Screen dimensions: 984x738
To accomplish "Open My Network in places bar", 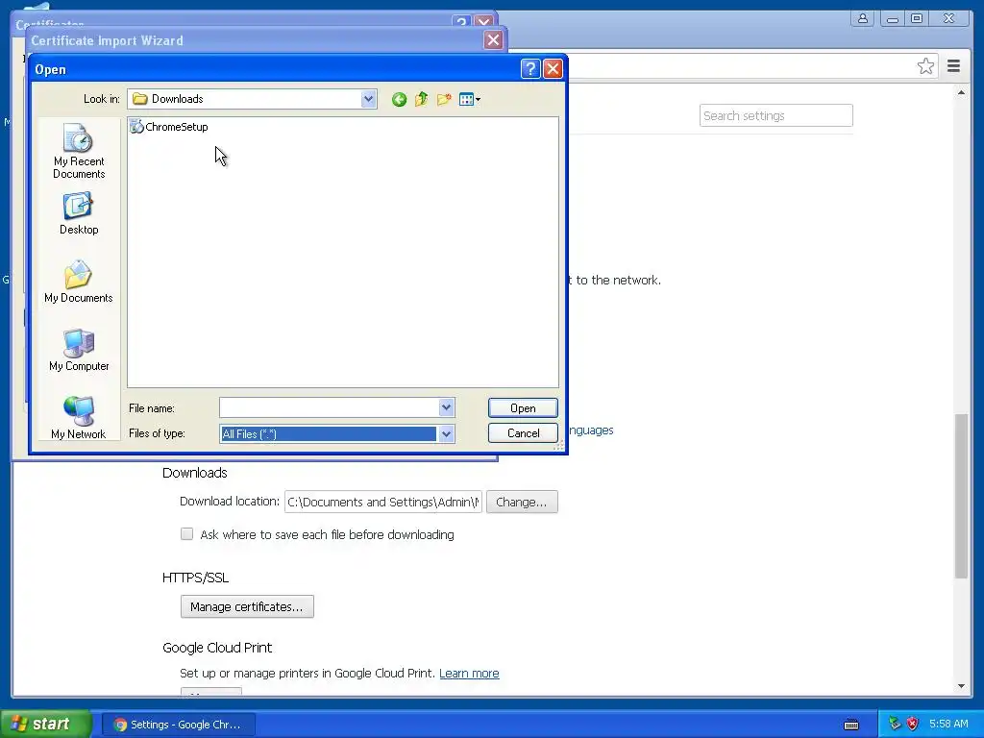I will [x=79, y=417].
